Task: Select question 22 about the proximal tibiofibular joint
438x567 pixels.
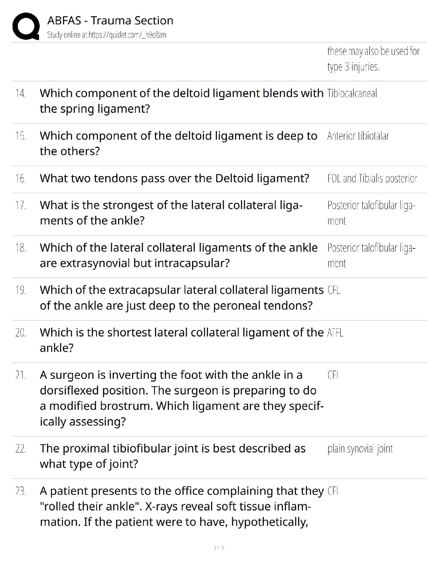Action: [x=172, y=456]
